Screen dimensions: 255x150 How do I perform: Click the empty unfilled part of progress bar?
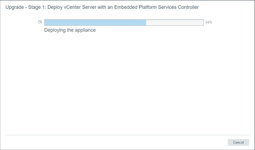[x=175, y=22]
